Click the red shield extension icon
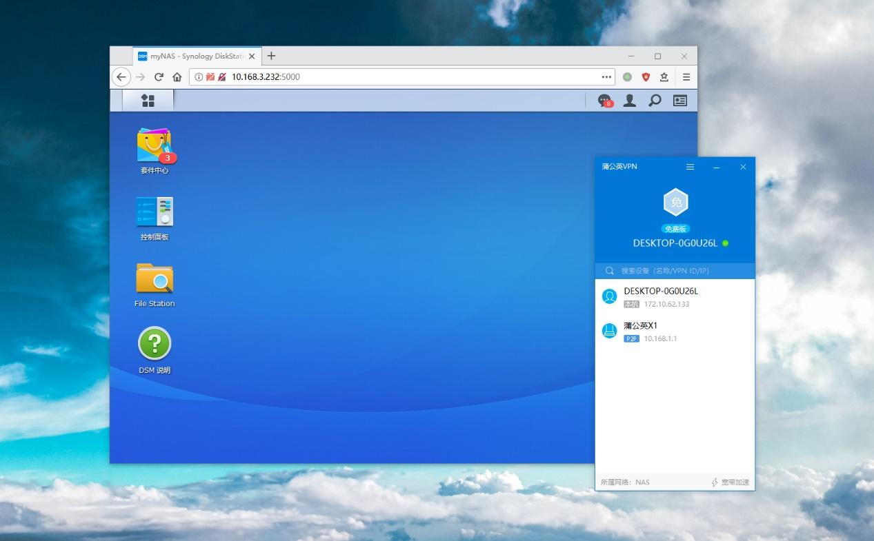 pos(646,77)
